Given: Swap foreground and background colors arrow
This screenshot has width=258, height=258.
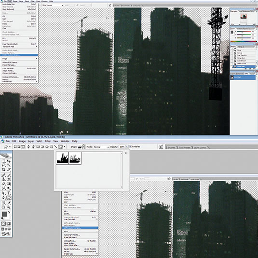Looking at the screenshot, I should (x=9, y=212).
